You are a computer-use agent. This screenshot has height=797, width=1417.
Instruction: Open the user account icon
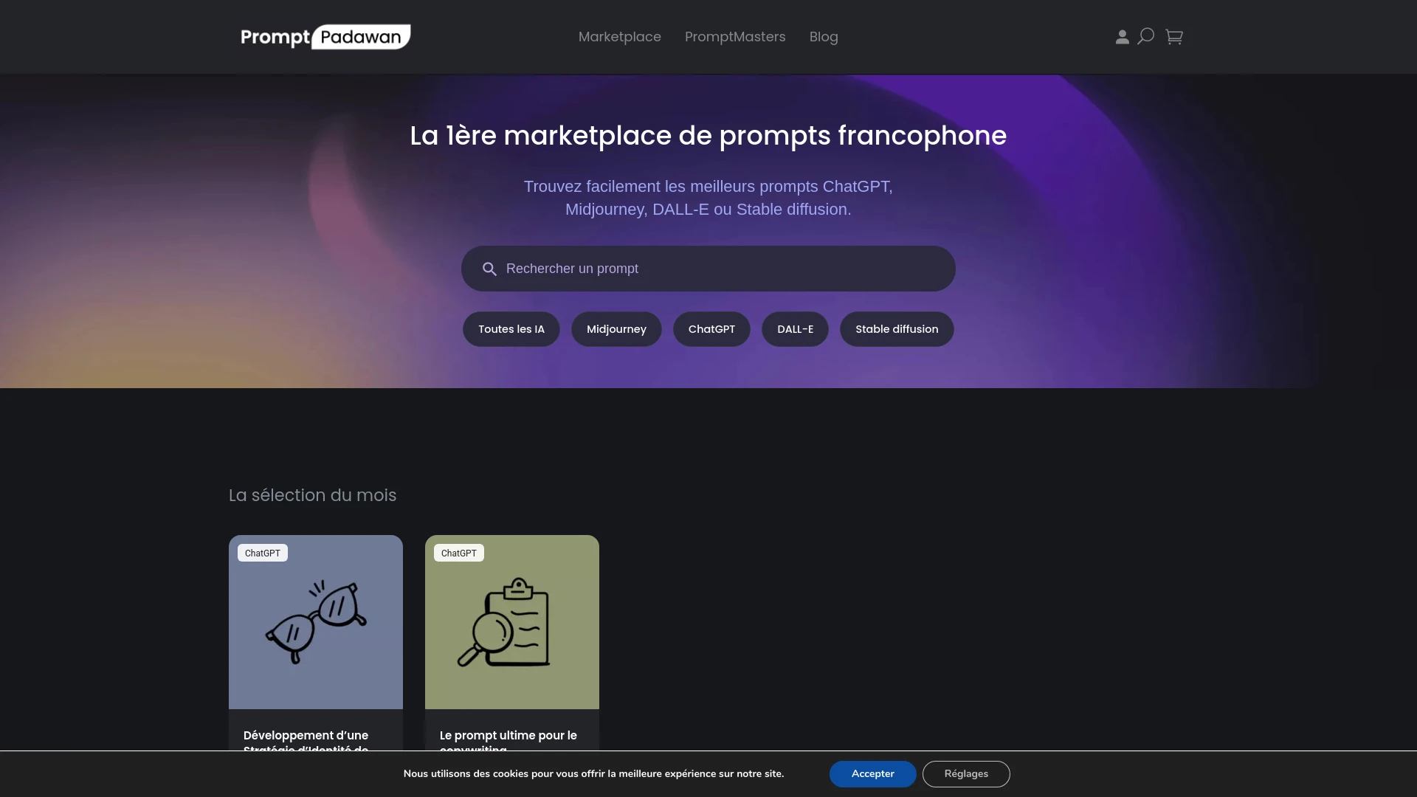pyautogui.click(x=1121, y=36)
